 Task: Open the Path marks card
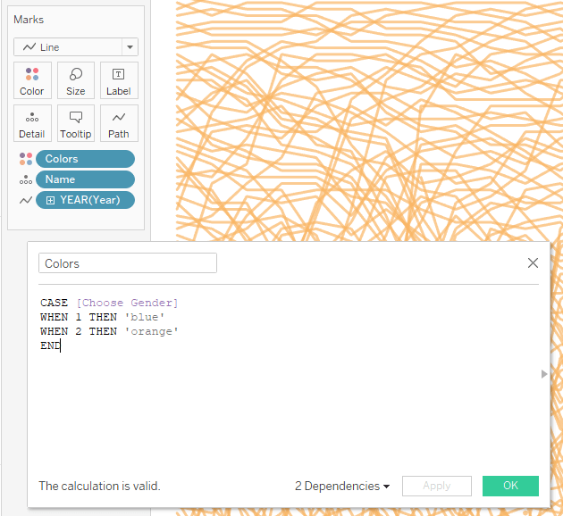(x=119, y=123)
